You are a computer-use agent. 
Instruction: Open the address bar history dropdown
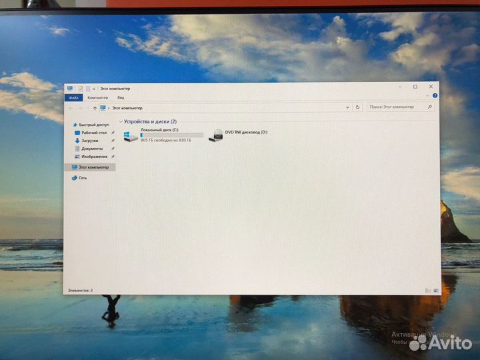coord(347,107)
